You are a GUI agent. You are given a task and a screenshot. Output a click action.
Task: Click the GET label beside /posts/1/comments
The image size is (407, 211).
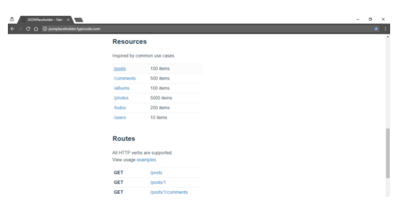coord(119,192)
